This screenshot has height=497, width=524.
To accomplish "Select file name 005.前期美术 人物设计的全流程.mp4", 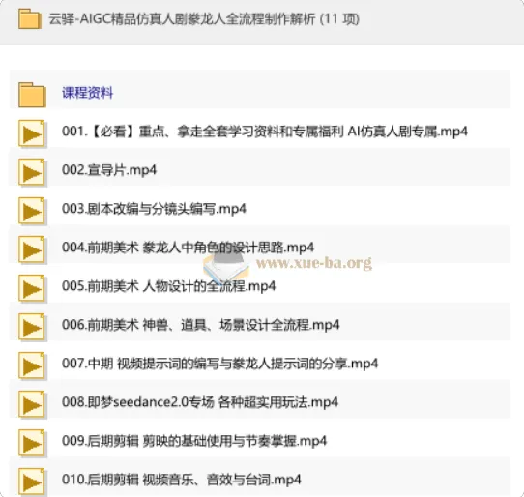I will coord(169,286).
